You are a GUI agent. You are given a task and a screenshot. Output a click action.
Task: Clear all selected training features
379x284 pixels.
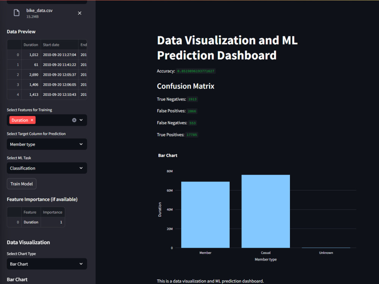[74, 120]
